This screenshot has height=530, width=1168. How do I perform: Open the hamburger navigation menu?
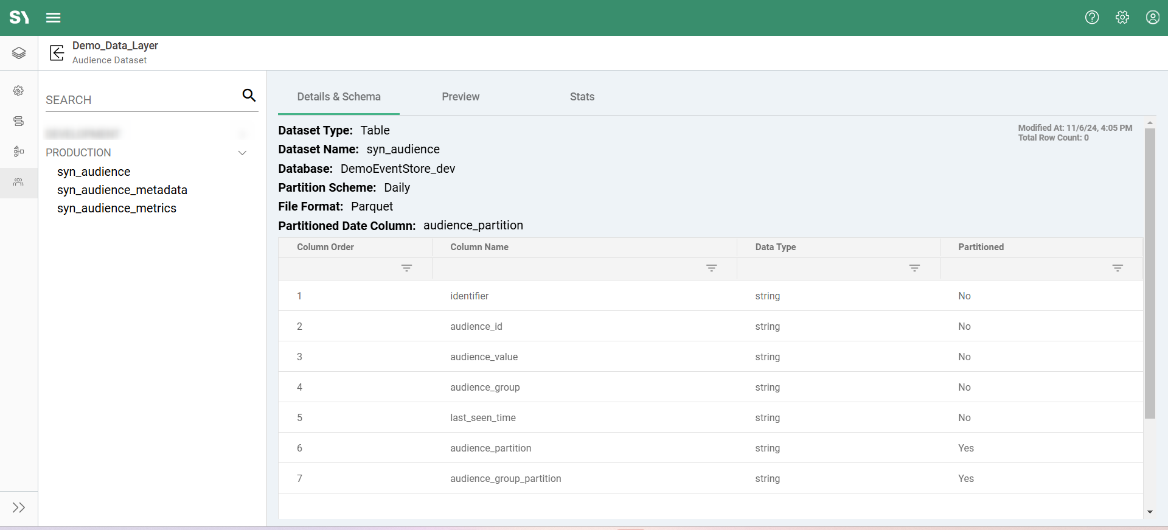[53, 18]
